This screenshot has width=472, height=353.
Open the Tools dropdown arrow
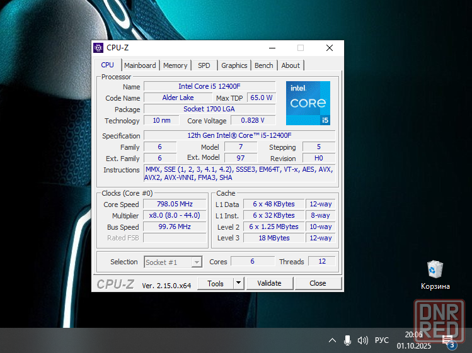(238, 283)
